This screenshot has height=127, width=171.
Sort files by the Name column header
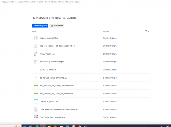pos(34,31)
